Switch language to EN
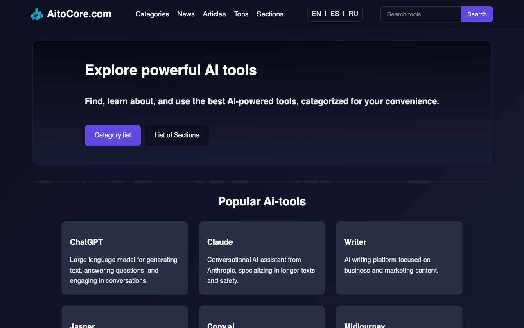524x328 pixels. [x=316, y=14]
